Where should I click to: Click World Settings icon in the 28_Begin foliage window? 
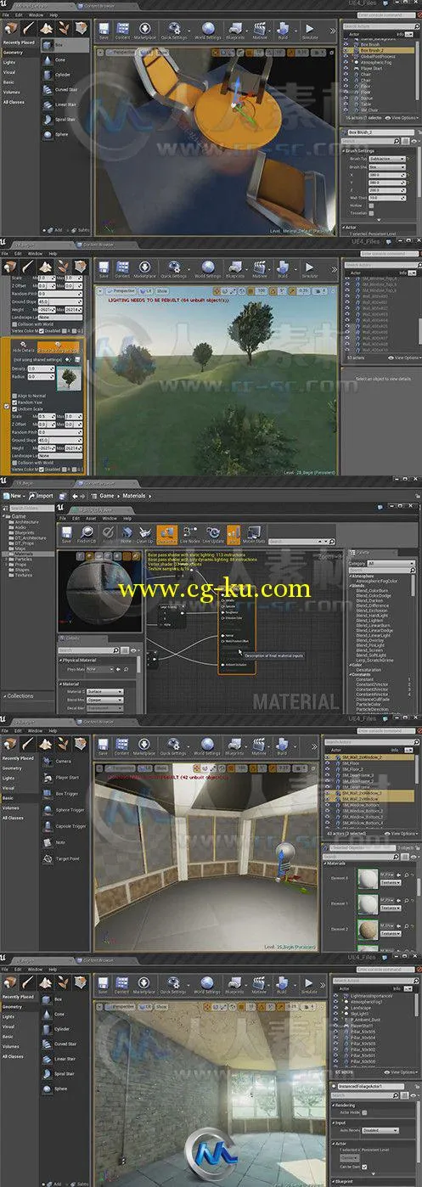pos(207,268)
